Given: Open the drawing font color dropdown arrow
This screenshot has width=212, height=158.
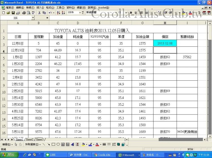Looking at the screenshot, I should (x=101, y=145).
